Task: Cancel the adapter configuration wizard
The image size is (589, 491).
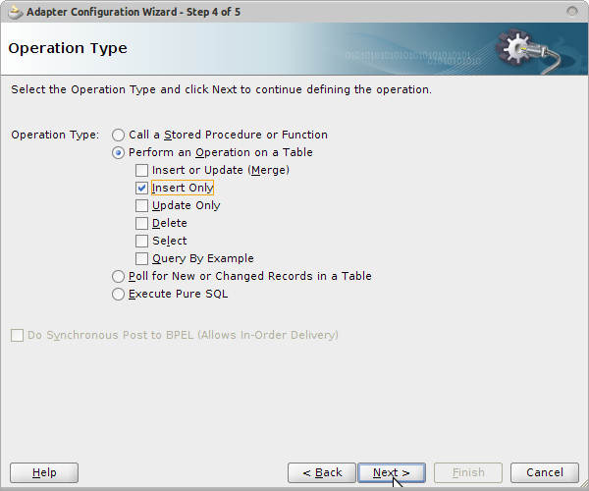Action: pyautogui.click(x=544, y=472)
